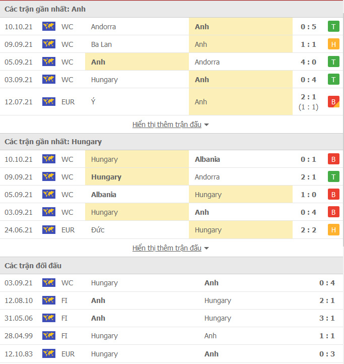Viewport: 344px width, 364px height.
Task: Click the flag icon in the Ba Lan vs Anh row
Action: click(49, 44)
